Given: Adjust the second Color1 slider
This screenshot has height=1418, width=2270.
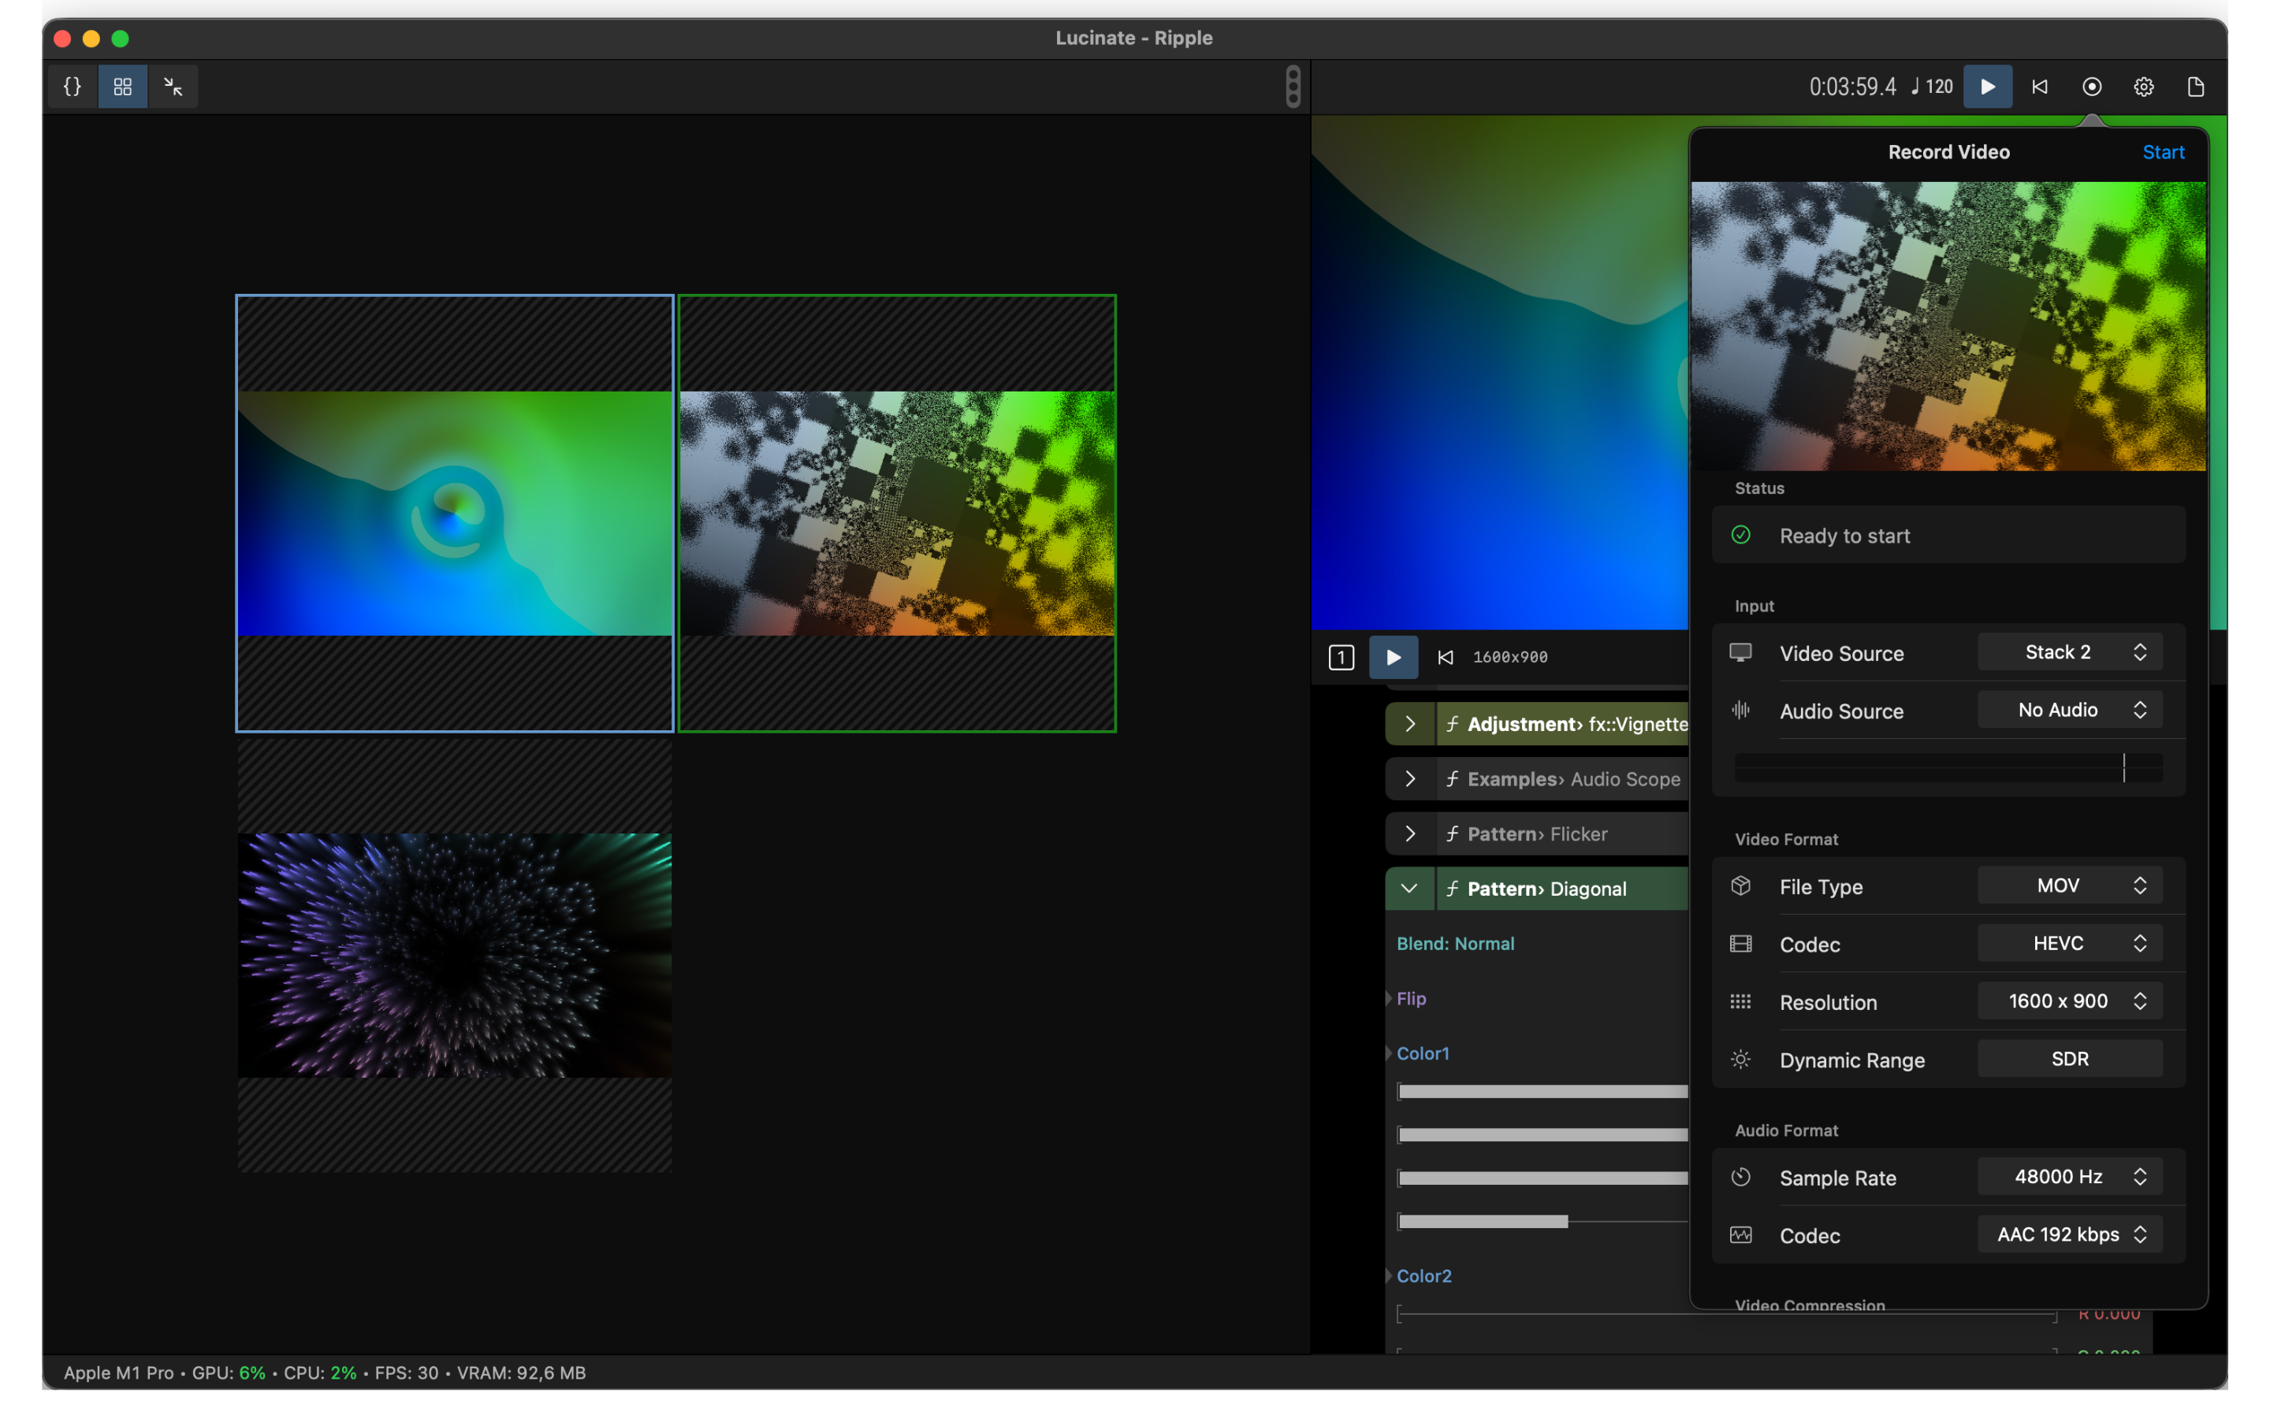Looking at the screenshot, I should click(1542, 1134).
